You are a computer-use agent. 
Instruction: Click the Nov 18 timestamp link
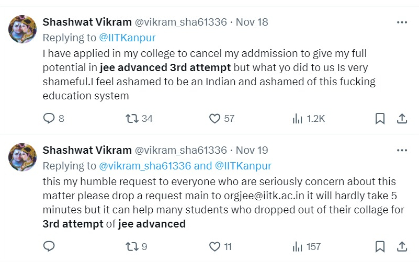click(x=252, y=22)
